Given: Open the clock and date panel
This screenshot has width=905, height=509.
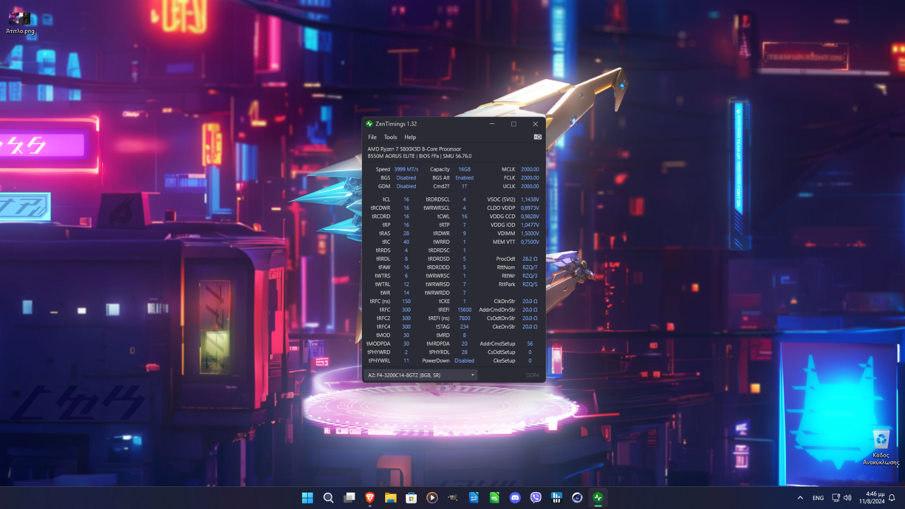Looking at the screenshot, I should point(872,498).
